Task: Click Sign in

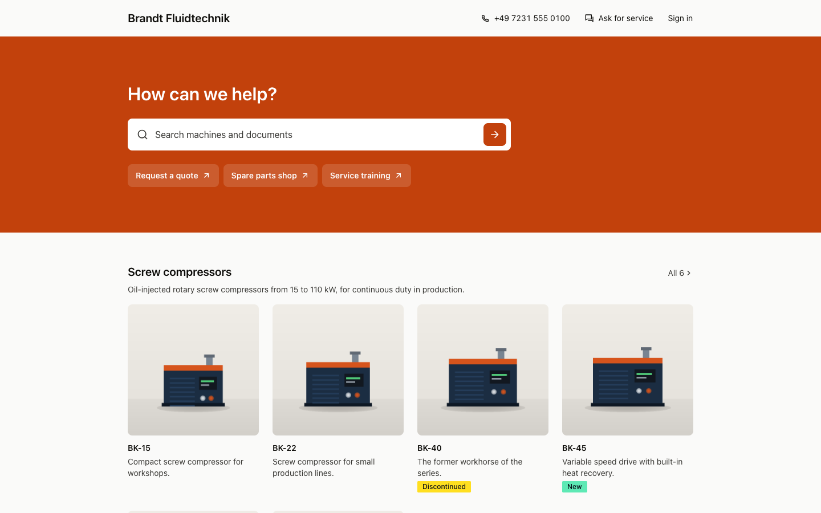Action: click(x=680, y=18)
